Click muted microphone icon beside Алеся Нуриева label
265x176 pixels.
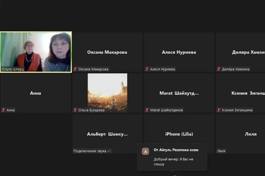tap(147, 69)
